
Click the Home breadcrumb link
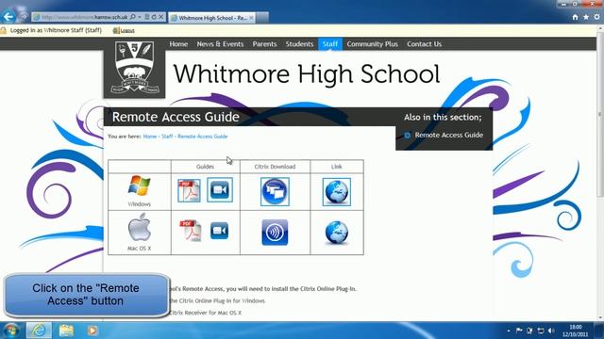coord(150,137)
